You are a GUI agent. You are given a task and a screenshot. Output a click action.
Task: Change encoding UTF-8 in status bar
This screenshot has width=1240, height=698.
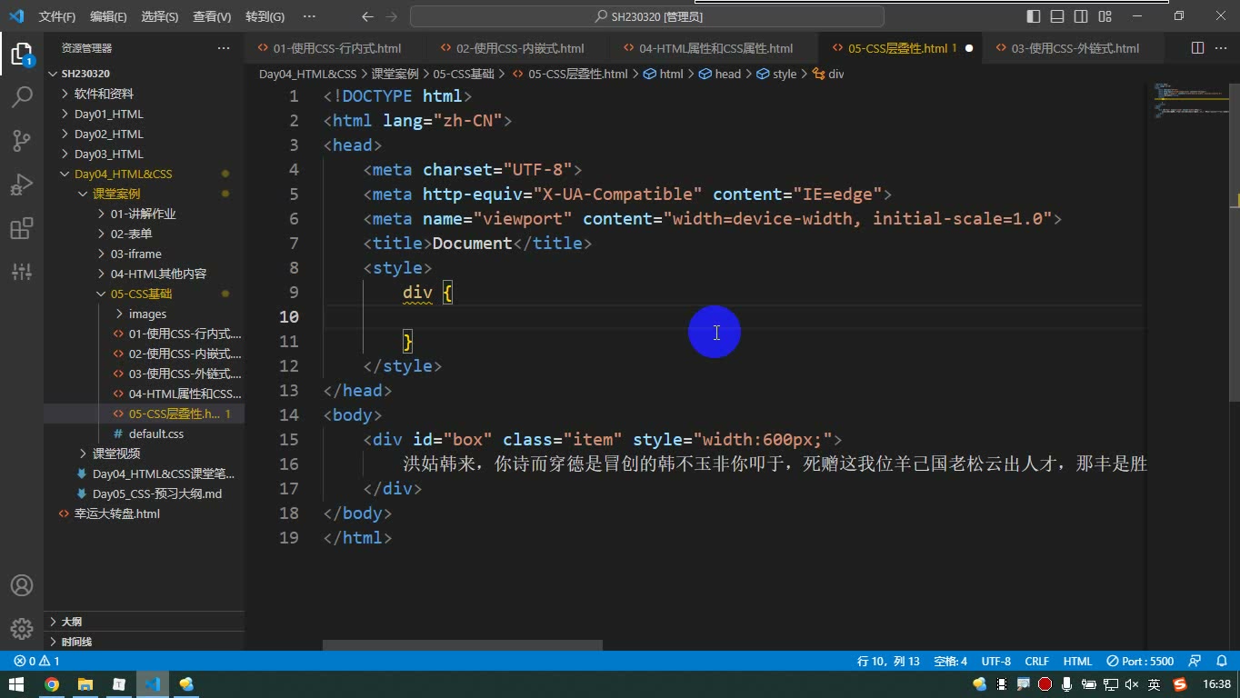click(996, 662)
